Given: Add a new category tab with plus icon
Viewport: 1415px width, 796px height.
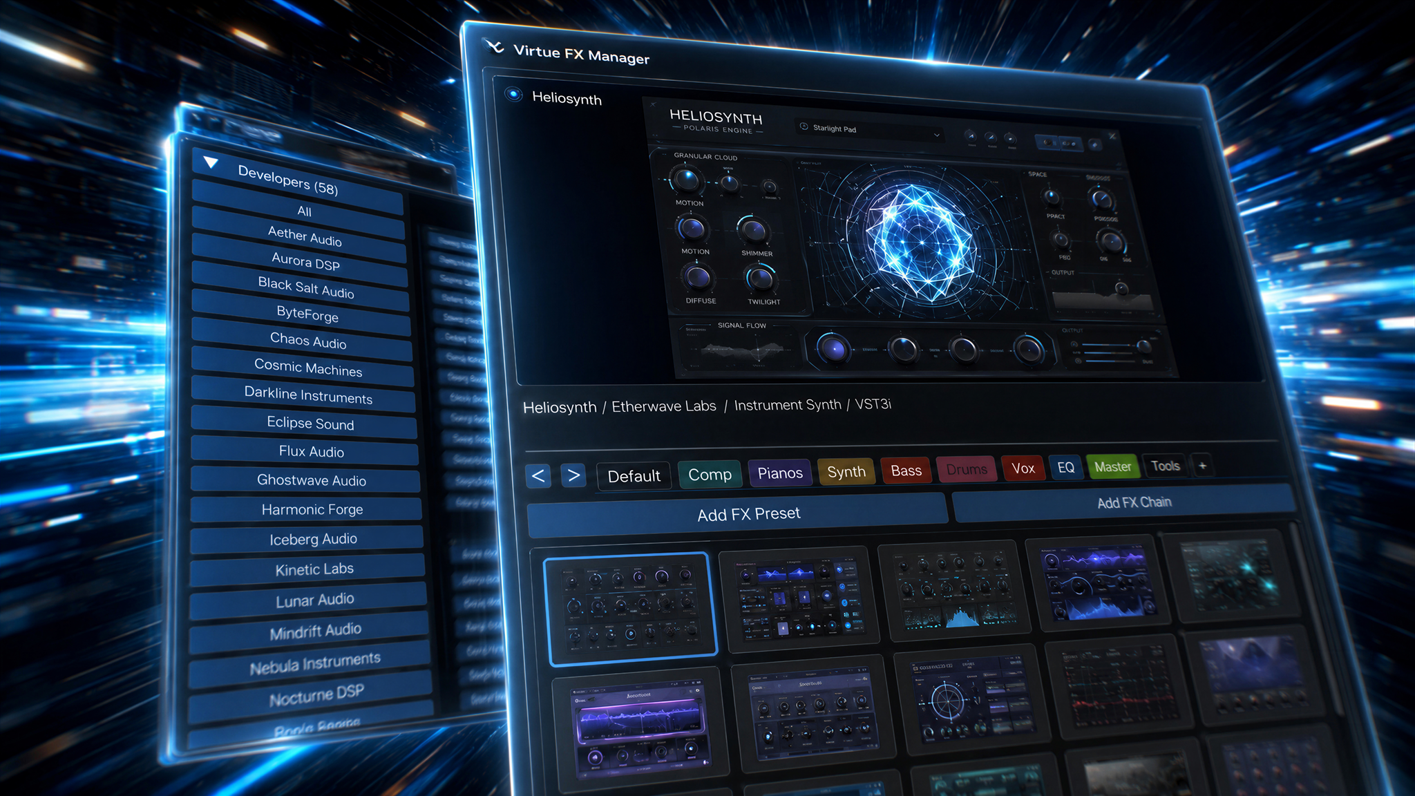Looking at the screenshot, I should point(1202,466).
